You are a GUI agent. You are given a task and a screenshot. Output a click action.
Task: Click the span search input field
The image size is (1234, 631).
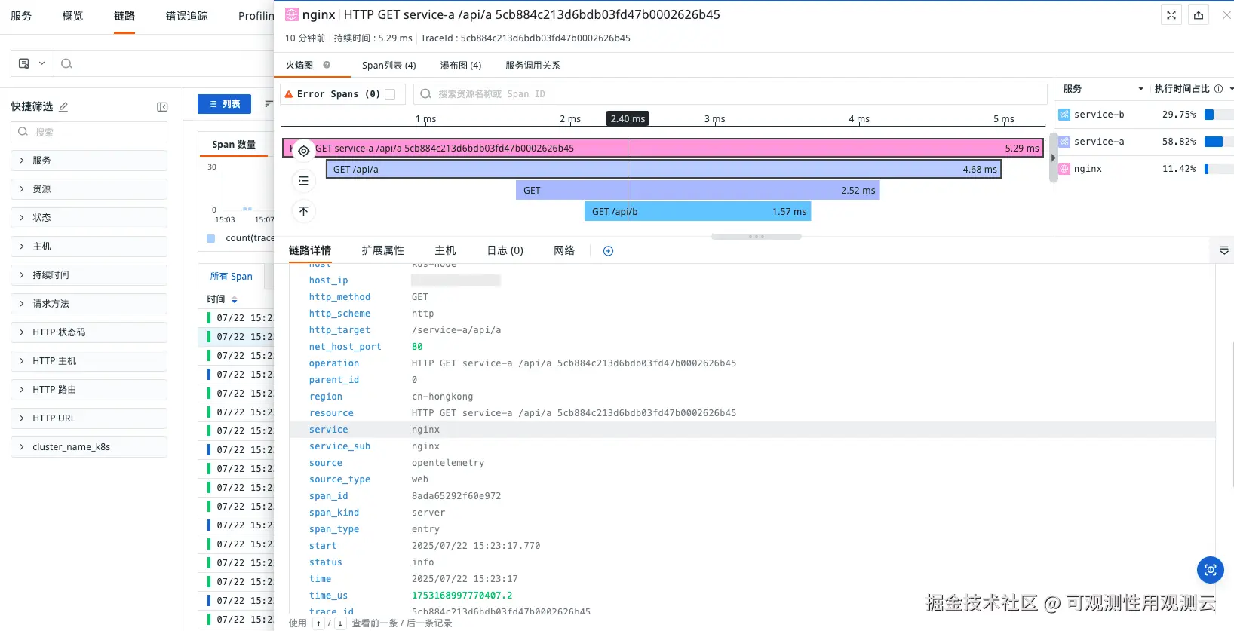[x=730, y=94]
